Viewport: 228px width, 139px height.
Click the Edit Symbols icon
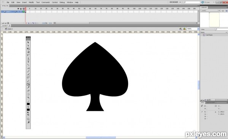tap(184, 29)
